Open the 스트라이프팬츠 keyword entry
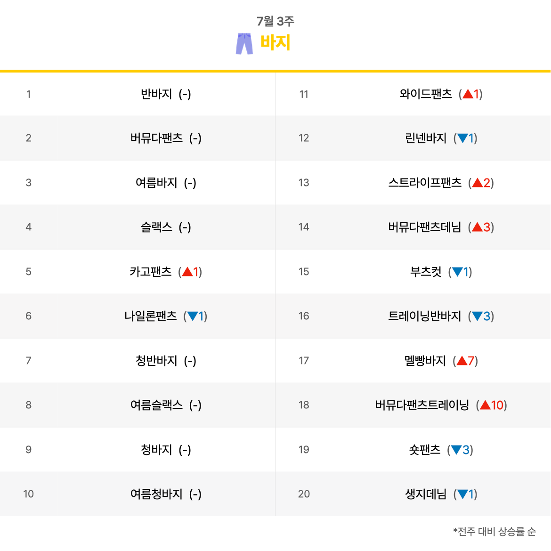Viewport: 551px width, 551px height. tap(424, 183)
